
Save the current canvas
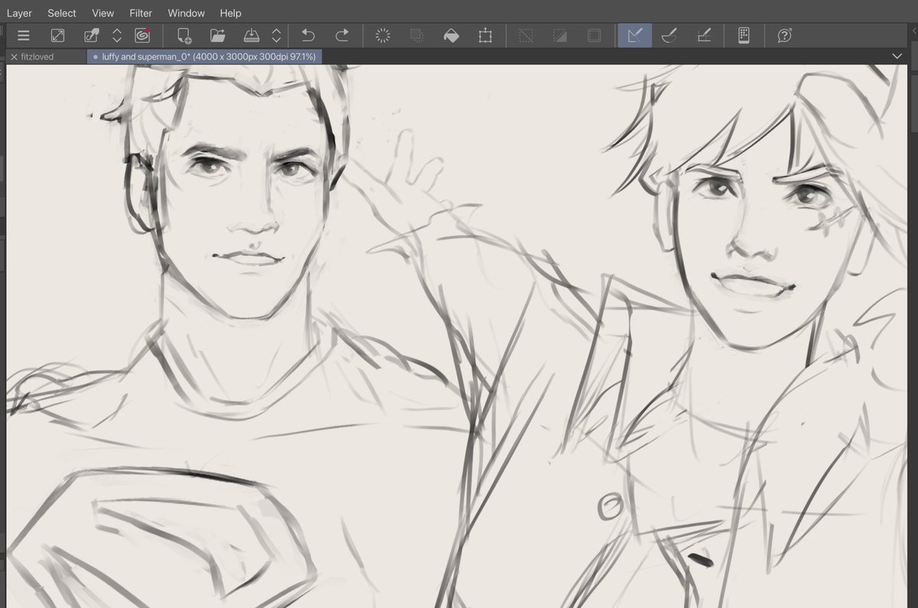coord(252,35)
